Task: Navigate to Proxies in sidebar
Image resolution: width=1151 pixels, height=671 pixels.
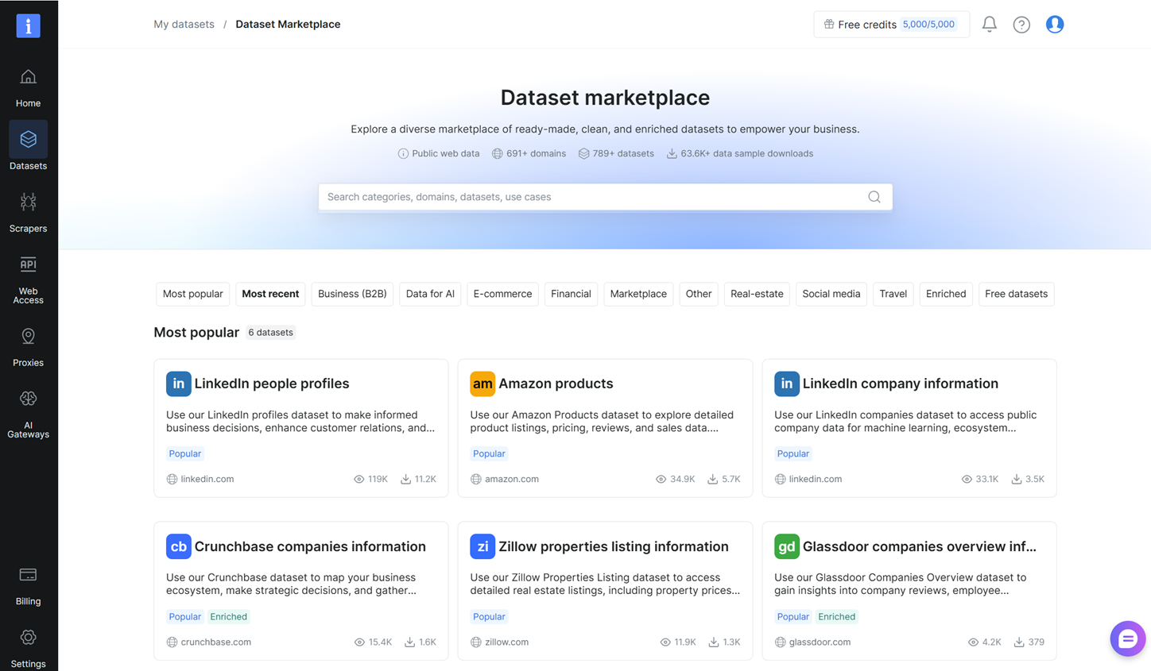Action: click(28, 346)
